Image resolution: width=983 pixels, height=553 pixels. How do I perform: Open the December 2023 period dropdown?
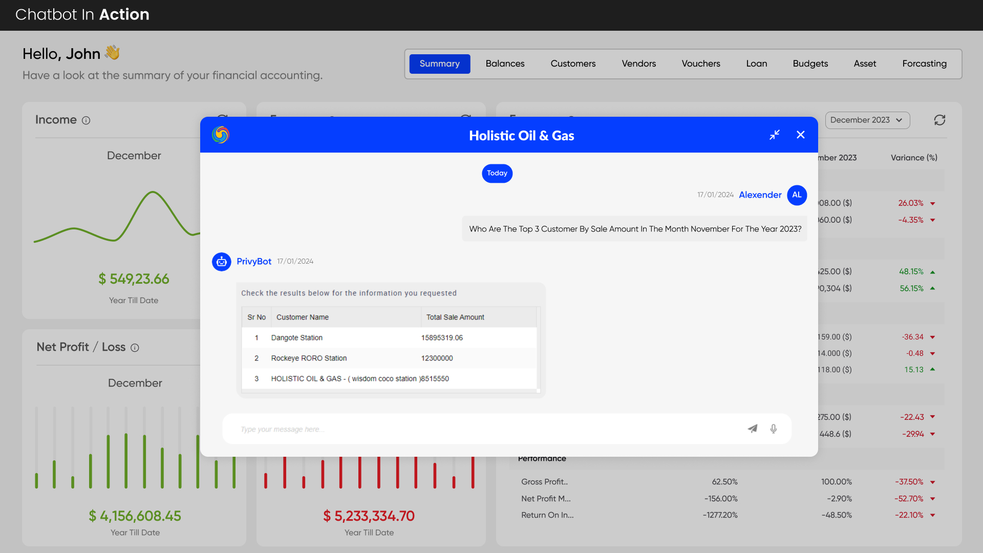[867, 120]
